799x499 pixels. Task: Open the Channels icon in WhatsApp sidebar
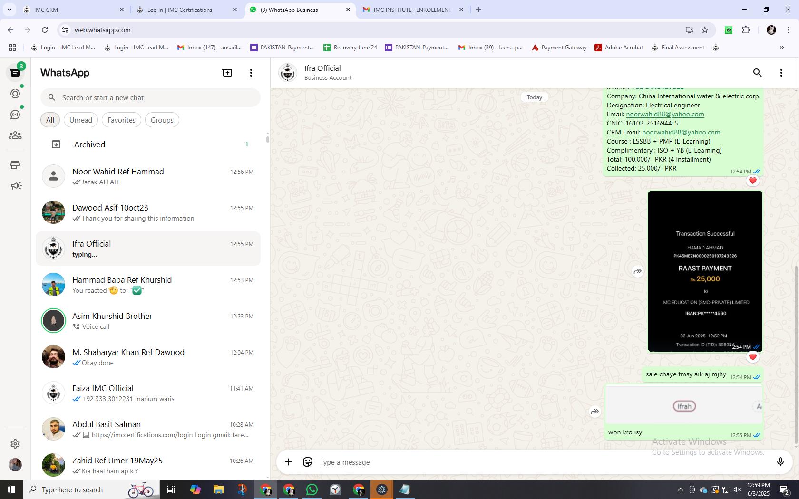pos(15,115)
